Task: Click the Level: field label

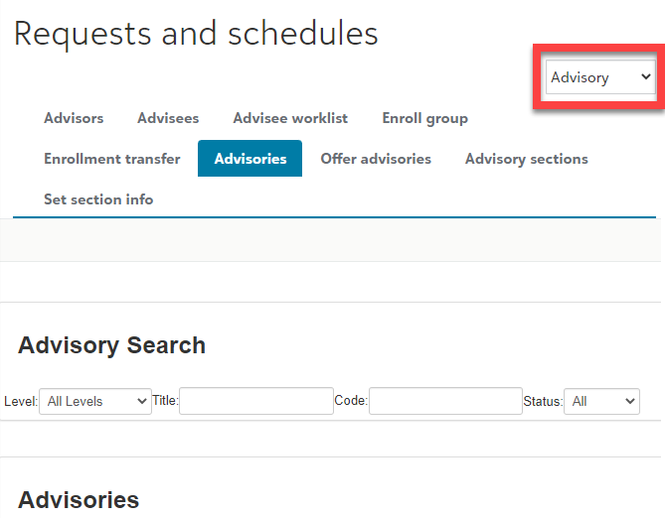Action: (x=21, y=402)
